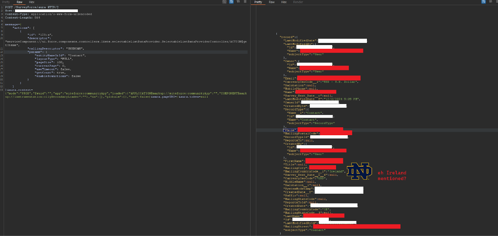
Task: Click the "SystemModstamp" key
Action: tap(298, 189)
